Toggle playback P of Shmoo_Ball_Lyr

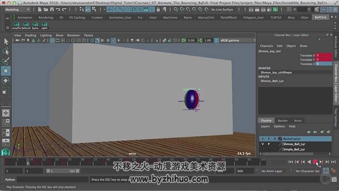click(269, 144)
